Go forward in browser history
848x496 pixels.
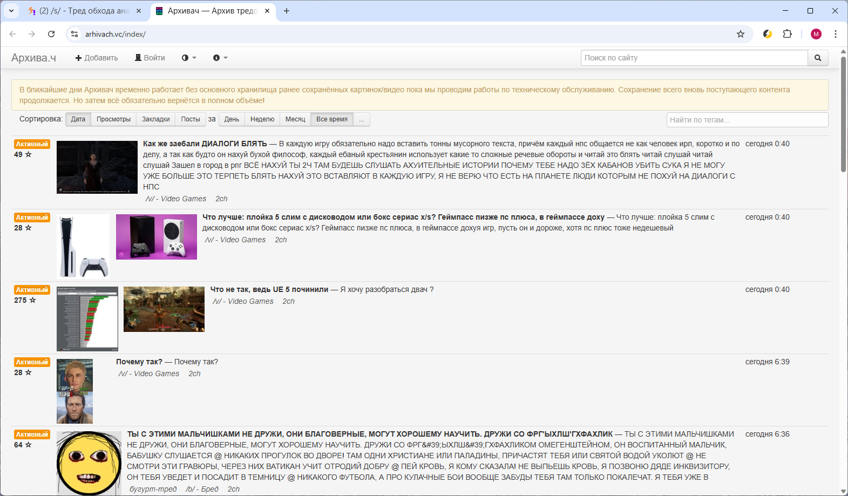[32, 34]
